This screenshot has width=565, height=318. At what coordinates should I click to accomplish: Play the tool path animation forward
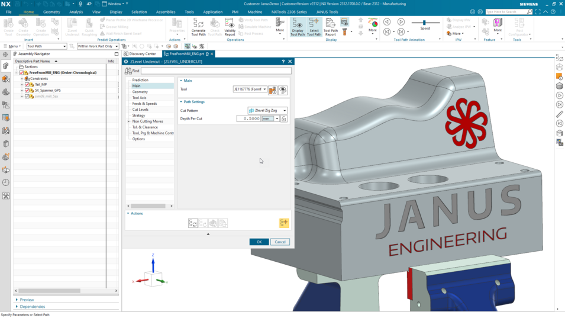[401, 22]
